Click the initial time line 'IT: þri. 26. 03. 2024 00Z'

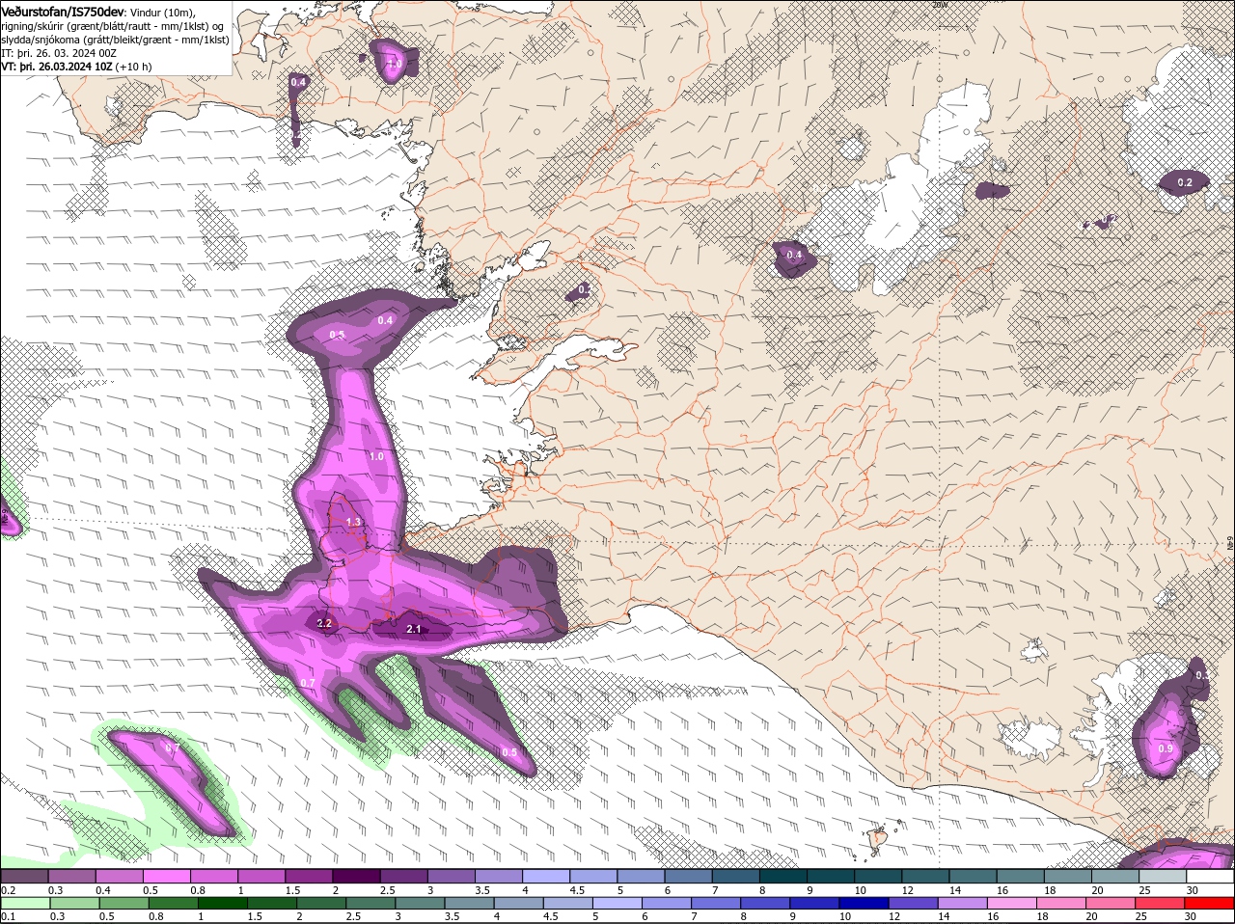pyautogui.click(x=60, y=53)
